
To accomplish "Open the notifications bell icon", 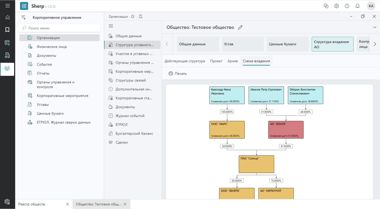I will [x=357, y=6].
